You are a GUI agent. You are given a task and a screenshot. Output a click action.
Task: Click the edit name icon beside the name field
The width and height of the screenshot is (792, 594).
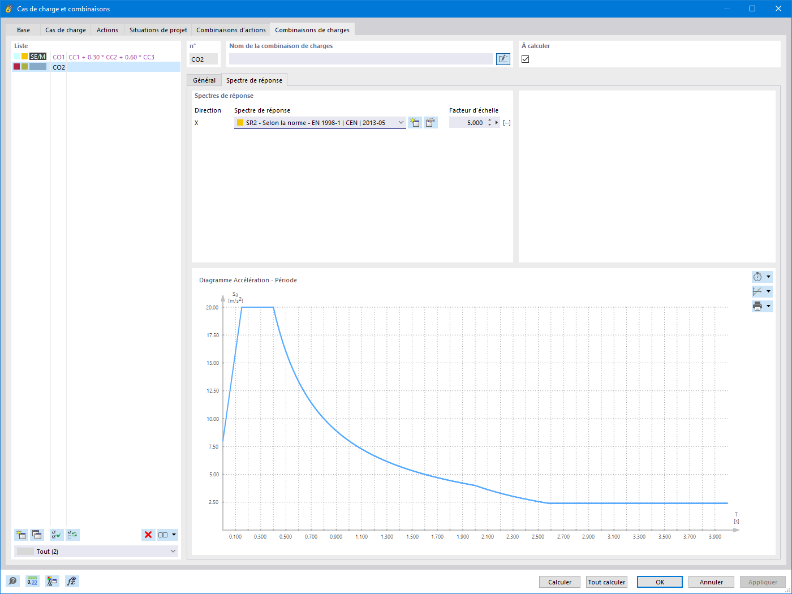[503, 59]
